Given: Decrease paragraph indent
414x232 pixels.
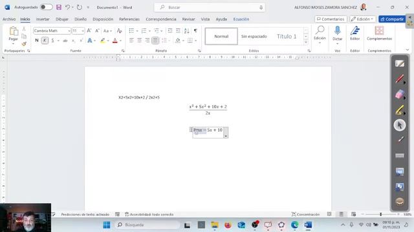Looking at the screenshot, I should coord(170,31).
